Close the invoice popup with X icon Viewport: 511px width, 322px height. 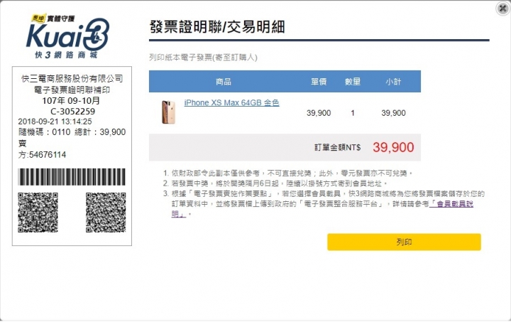point(503,8)
